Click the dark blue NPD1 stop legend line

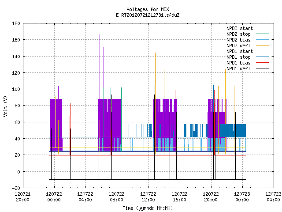(x=262, y=57)
